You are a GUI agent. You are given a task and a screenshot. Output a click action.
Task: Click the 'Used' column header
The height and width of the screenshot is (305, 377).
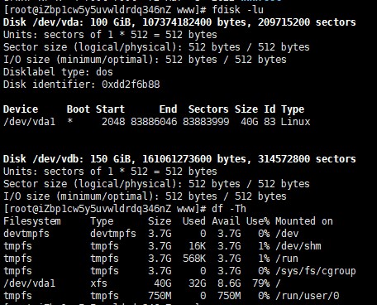[x=194, y=221]
